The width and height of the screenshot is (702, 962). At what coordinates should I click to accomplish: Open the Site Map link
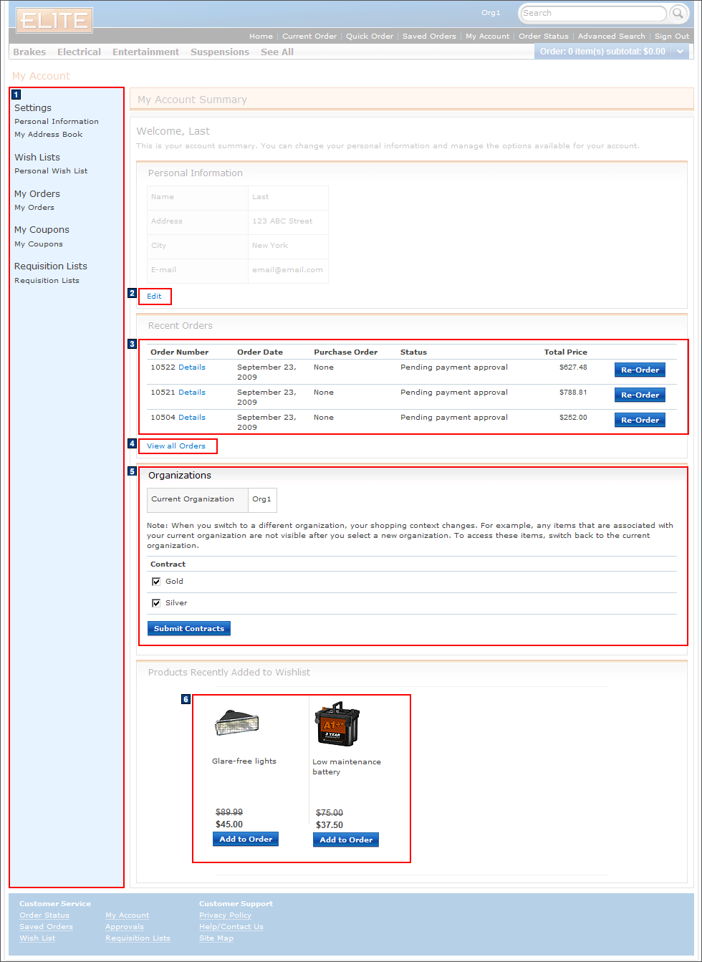tap(216, 938)
